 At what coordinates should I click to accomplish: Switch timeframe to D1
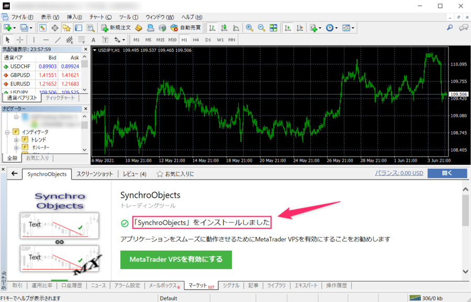point(208,40)
